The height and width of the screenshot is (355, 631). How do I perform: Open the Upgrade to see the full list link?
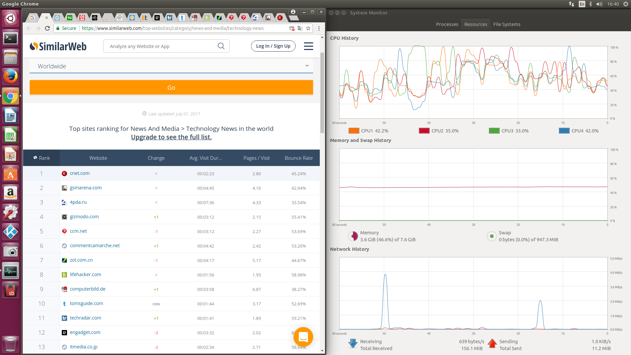(171, 137)
